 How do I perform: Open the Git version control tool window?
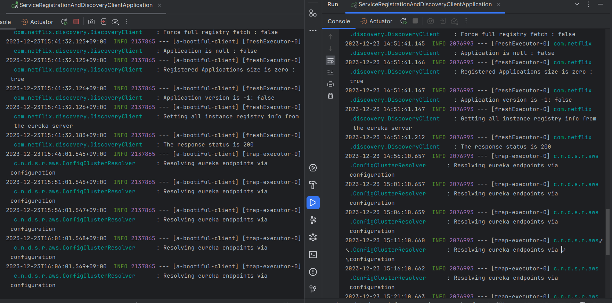(313, 289)
